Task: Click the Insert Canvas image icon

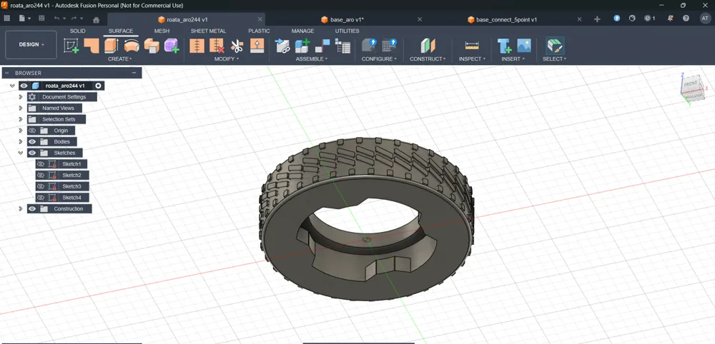Action: 524,46
